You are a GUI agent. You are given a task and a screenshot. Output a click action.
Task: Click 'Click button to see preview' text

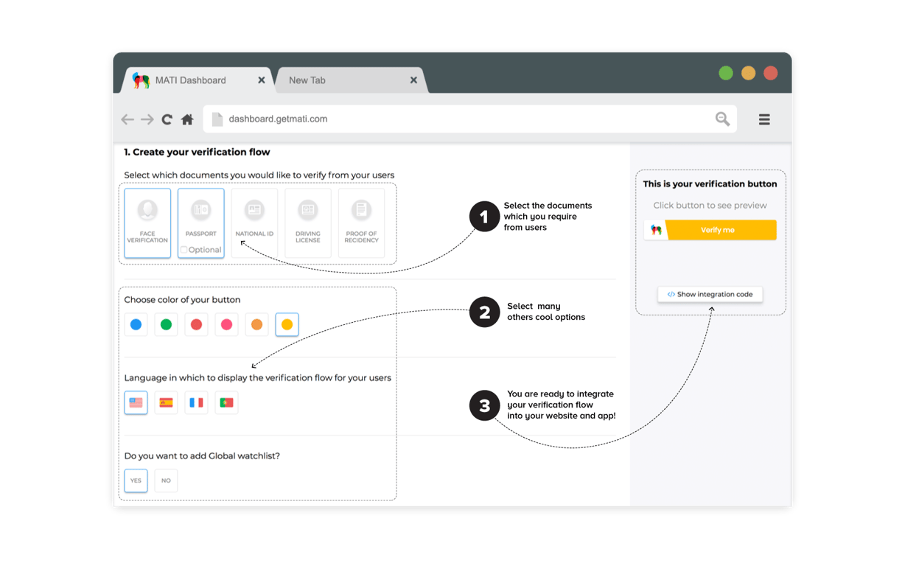click(710, 206)
